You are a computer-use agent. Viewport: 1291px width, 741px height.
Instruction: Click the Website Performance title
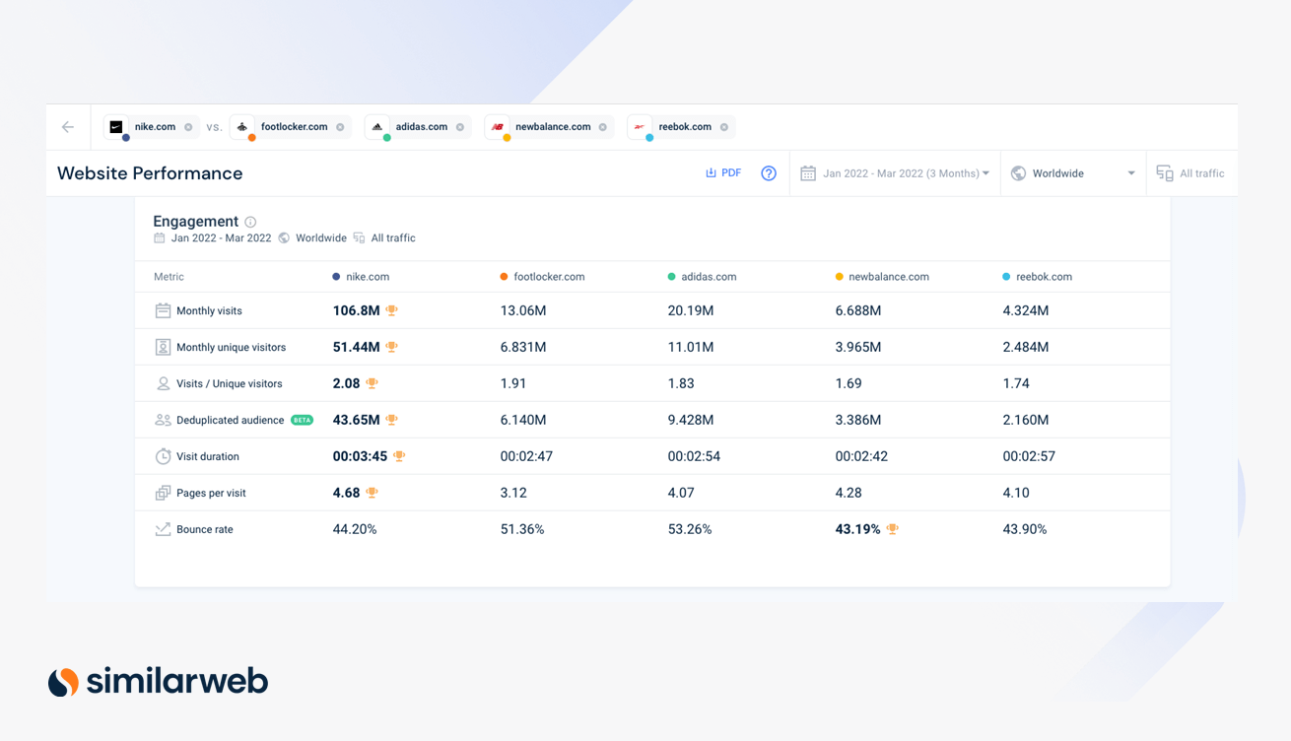click(x=150, y=173)
